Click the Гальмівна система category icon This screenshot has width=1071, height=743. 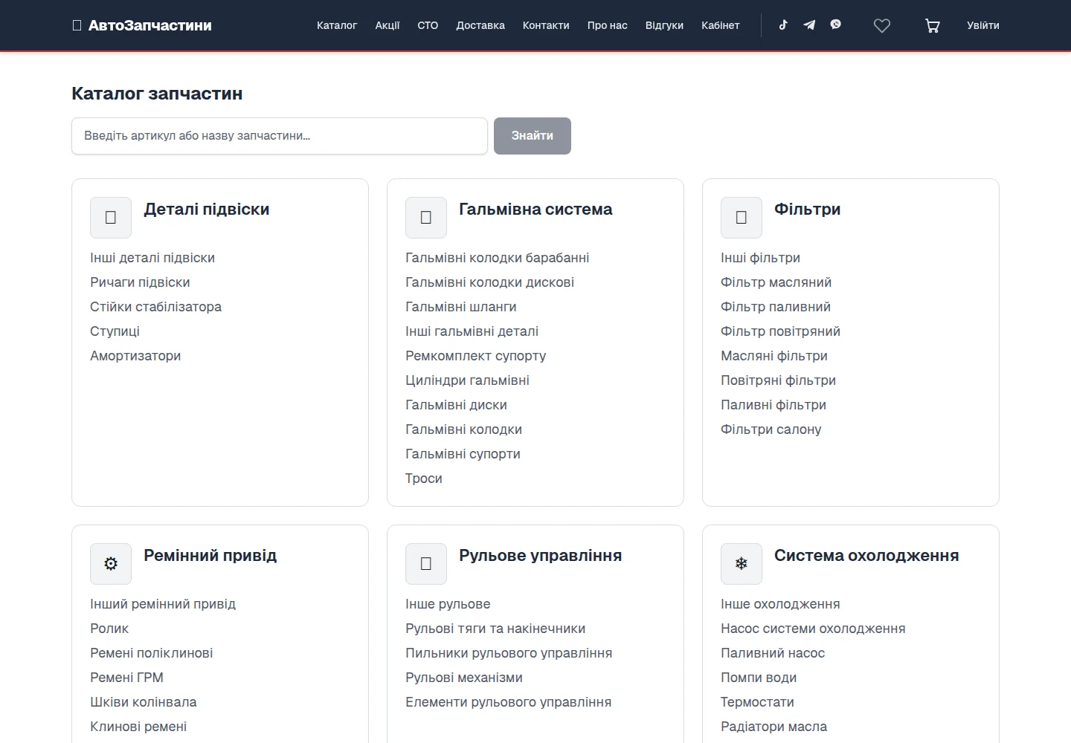click(x=426, y=218)
